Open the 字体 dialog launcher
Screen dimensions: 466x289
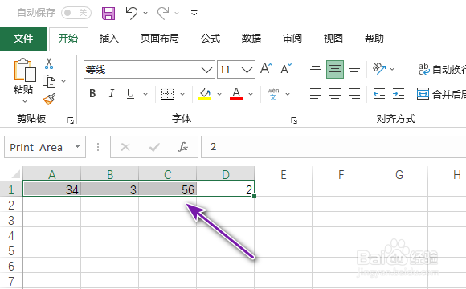[x=294, y=120]
